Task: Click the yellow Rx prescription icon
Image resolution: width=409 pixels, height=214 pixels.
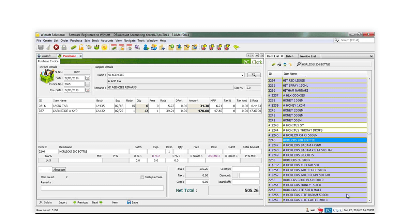Action: point(104,47)
